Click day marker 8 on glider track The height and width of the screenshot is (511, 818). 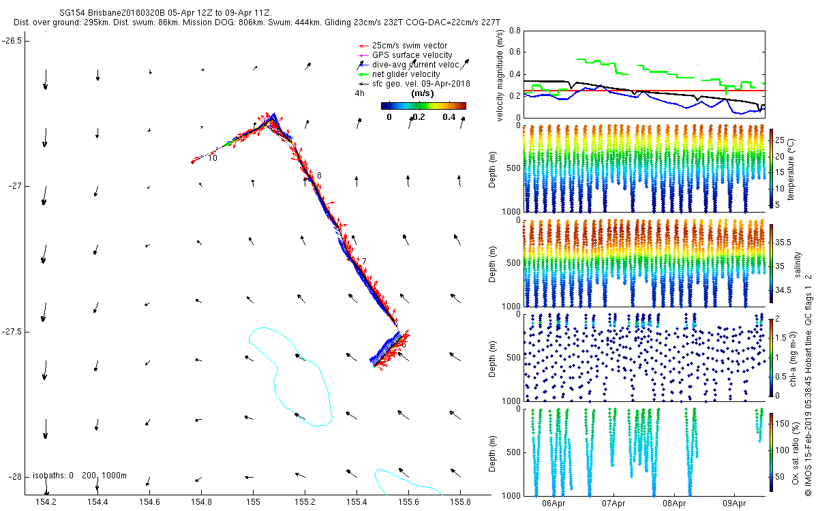coord(318,176)
